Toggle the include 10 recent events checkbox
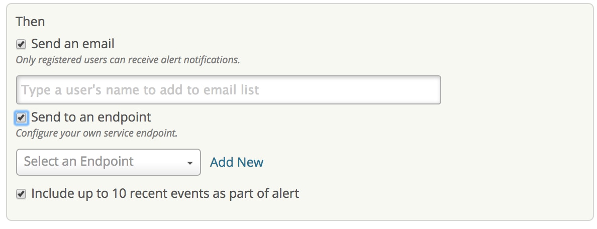This screenshot has width=597, height=229. pos(21,194)
